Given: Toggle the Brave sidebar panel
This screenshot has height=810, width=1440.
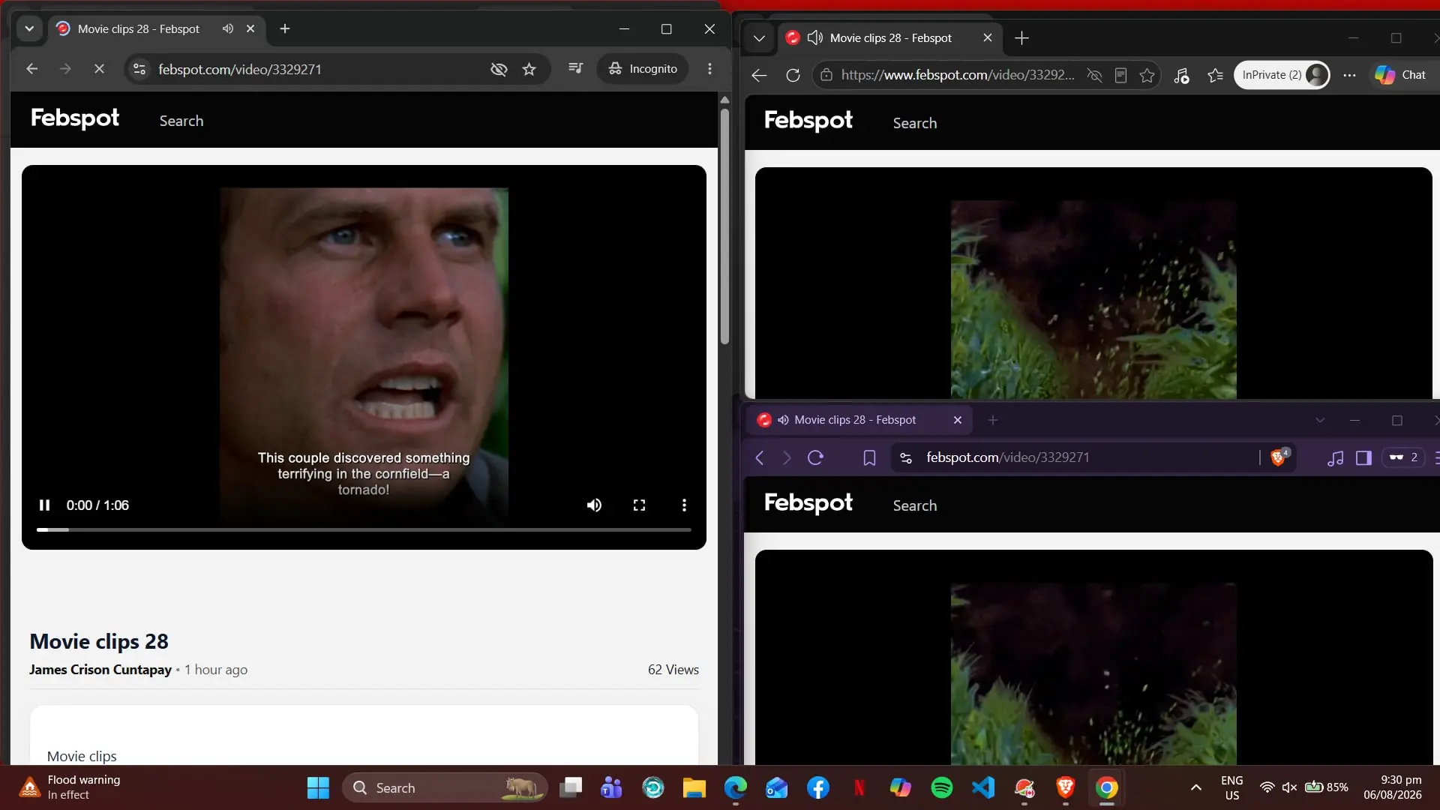Looking at the screenshot, I should coord(1363,457).
